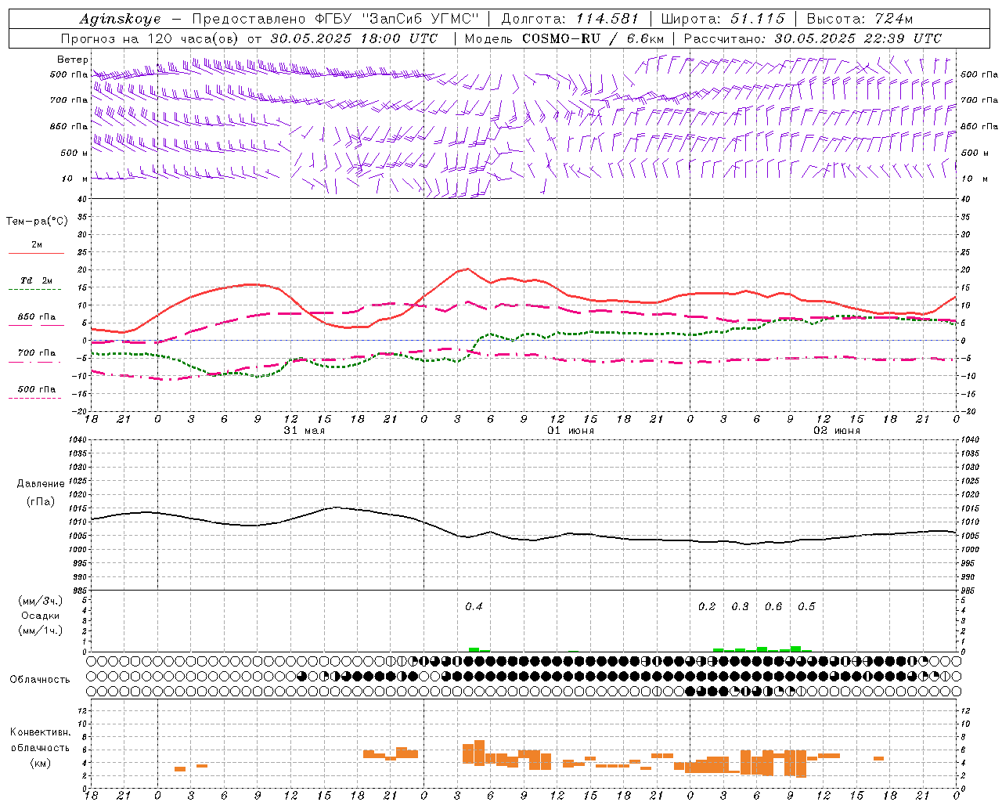
Task: Click the Облачность cloud cover label
Action: click(x=40, y=680)
